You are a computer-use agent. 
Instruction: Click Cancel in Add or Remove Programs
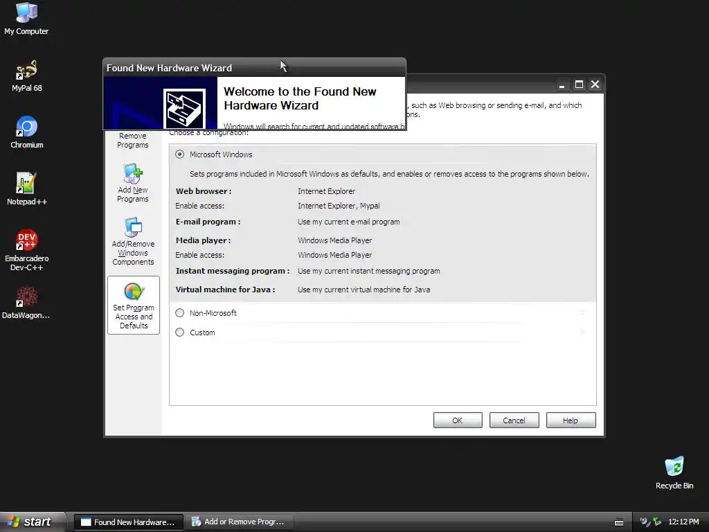pyautogui.click(x=514, y=420)
